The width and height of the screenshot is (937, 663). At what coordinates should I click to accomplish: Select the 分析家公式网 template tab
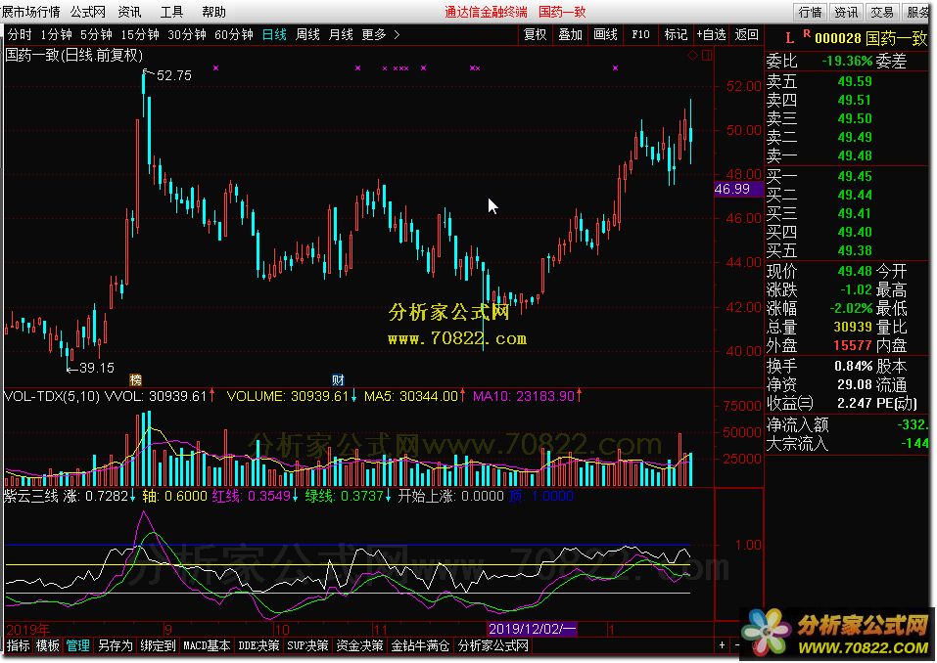(493, 645)
